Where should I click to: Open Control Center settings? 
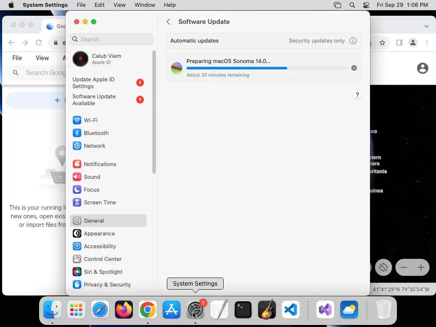coord(108,259)
